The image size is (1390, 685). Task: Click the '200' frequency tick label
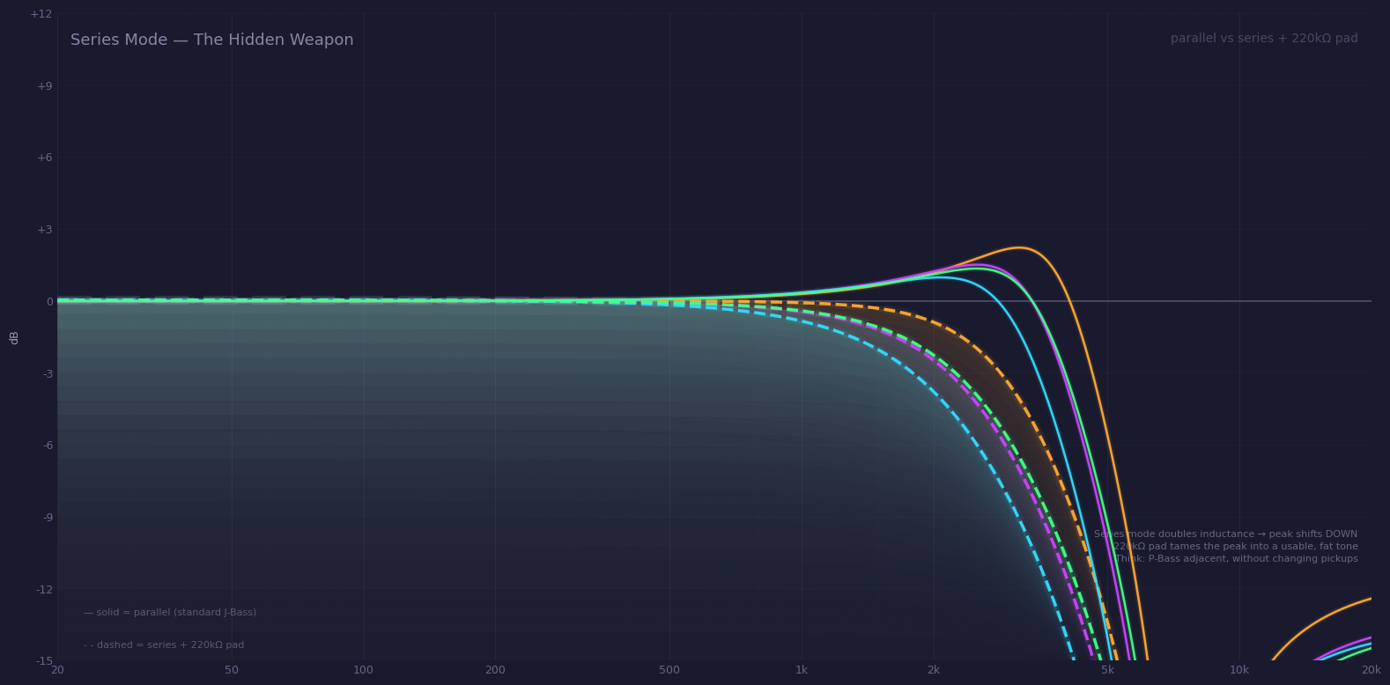tap(495, 670)
